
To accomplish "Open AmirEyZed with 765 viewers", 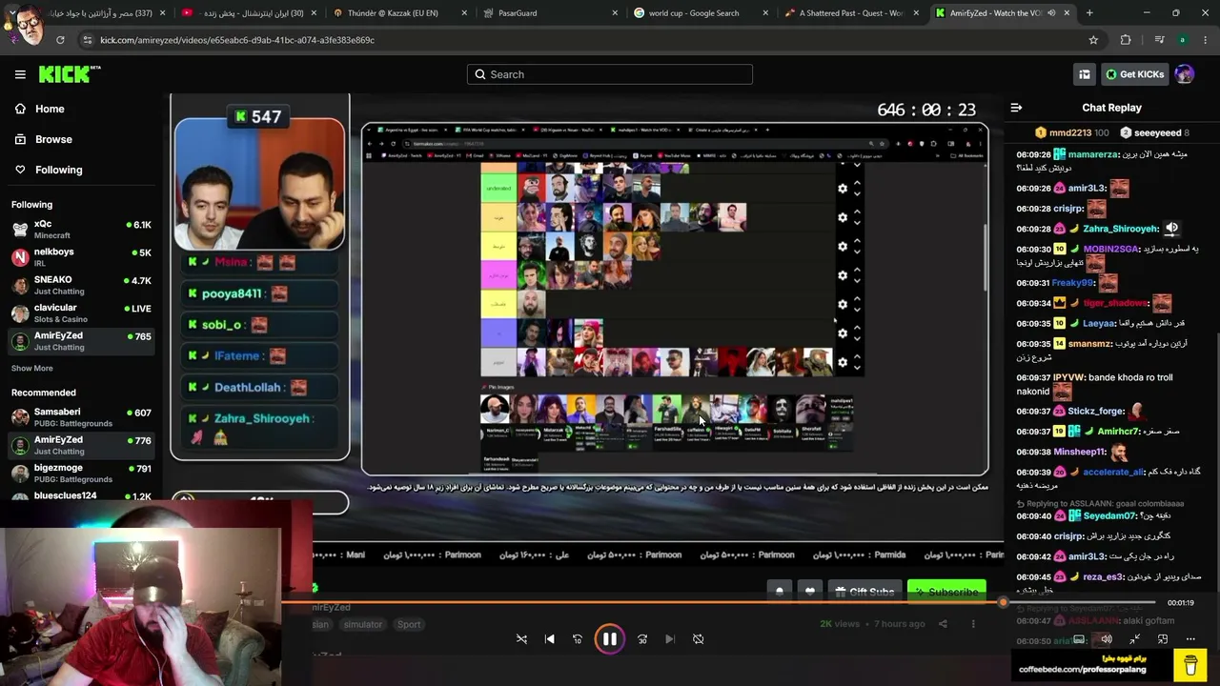I will point(81,341).
